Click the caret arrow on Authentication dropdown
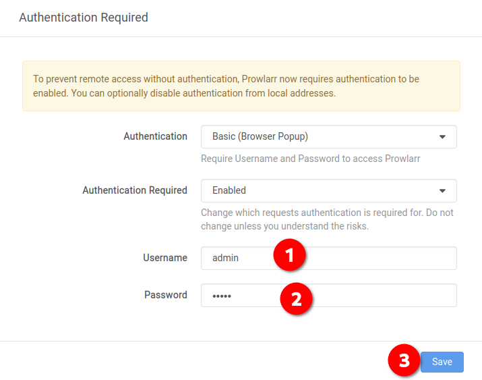Image resolution: width=482 pixels, height=380 pixels. point(442,137)
